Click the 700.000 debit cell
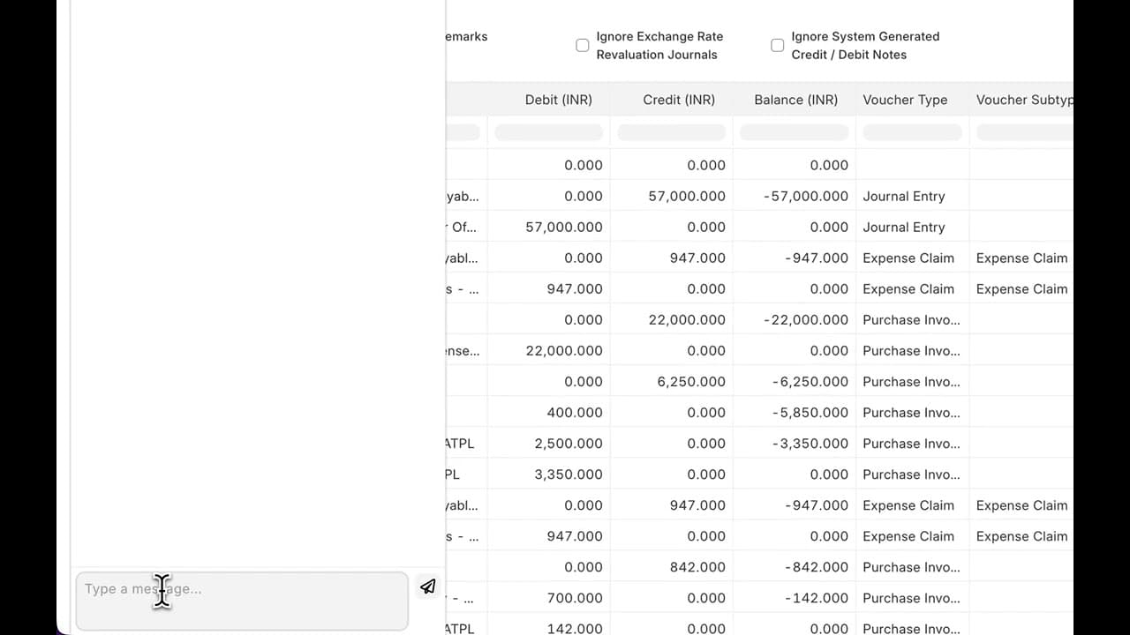 coord(574,598)
